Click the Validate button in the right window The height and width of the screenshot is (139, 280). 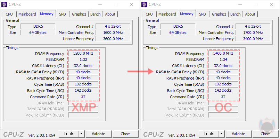point(238,134)
